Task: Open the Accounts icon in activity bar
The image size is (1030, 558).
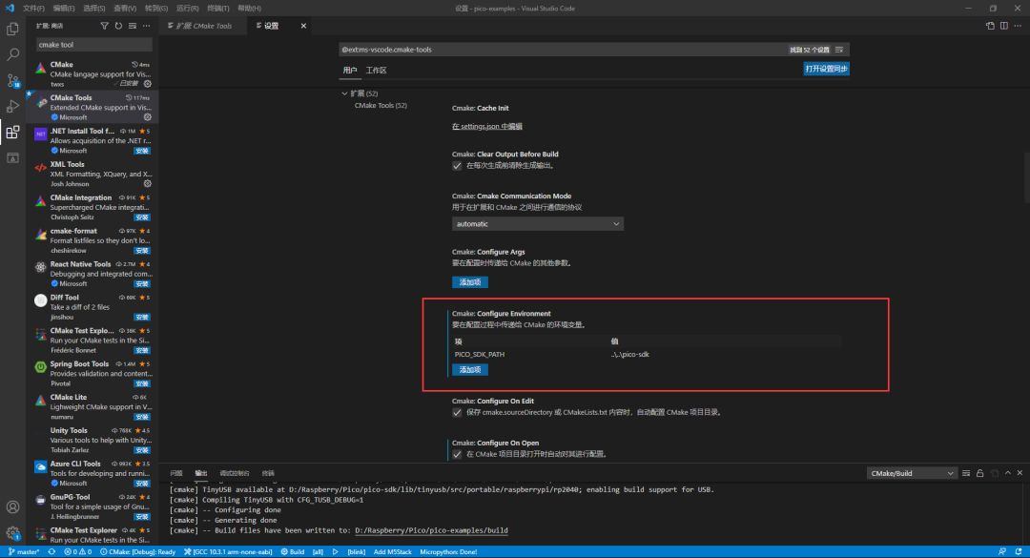Action: [13, 507]
